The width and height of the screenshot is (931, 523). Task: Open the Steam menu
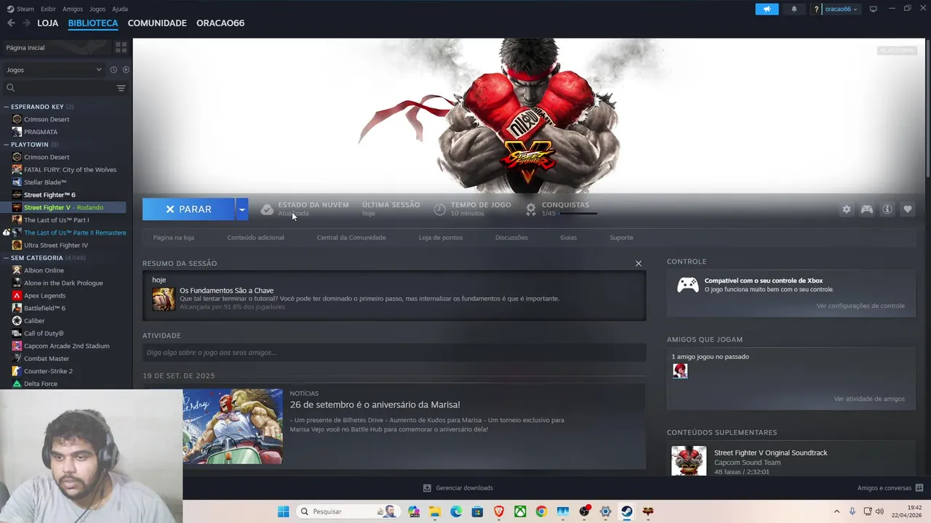tap(20, 9)
